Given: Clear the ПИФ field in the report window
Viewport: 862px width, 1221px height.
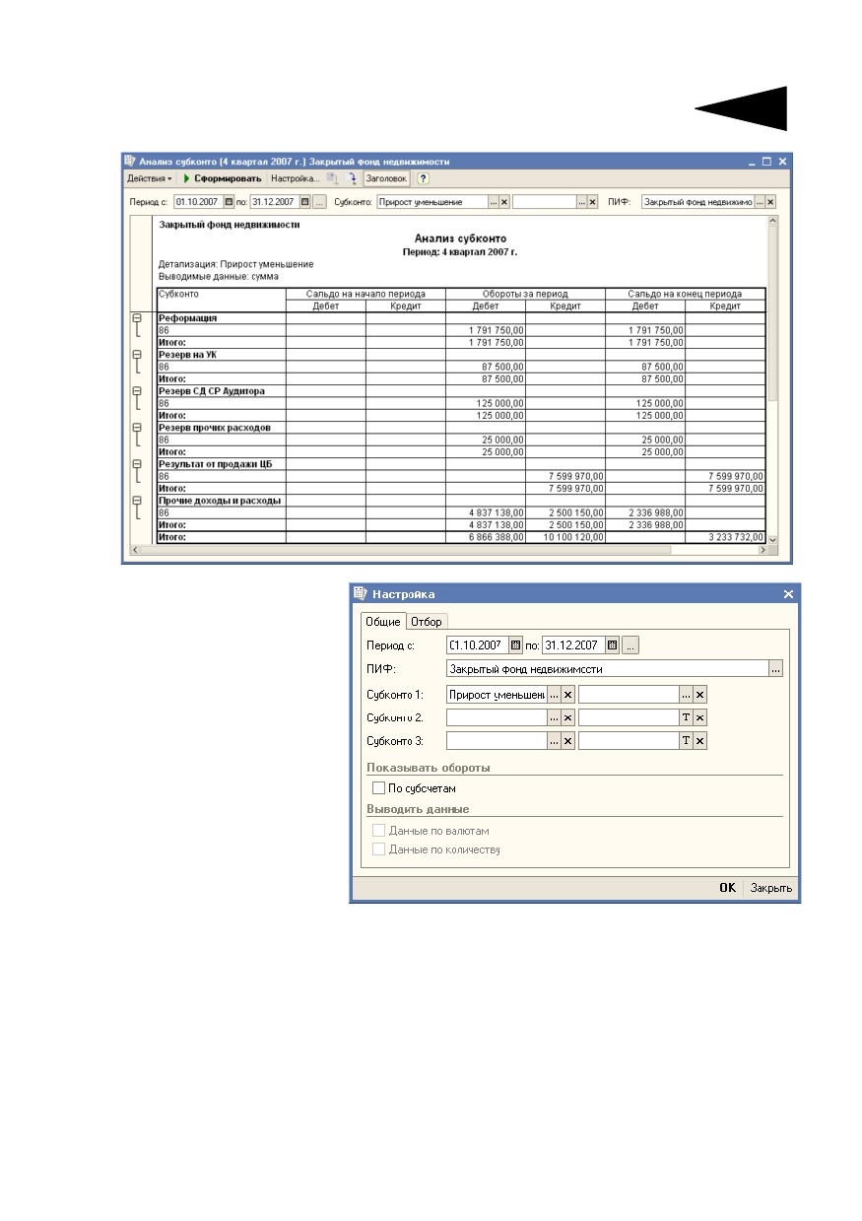Looking at the screenshot, I should click(x=770, y=201).
